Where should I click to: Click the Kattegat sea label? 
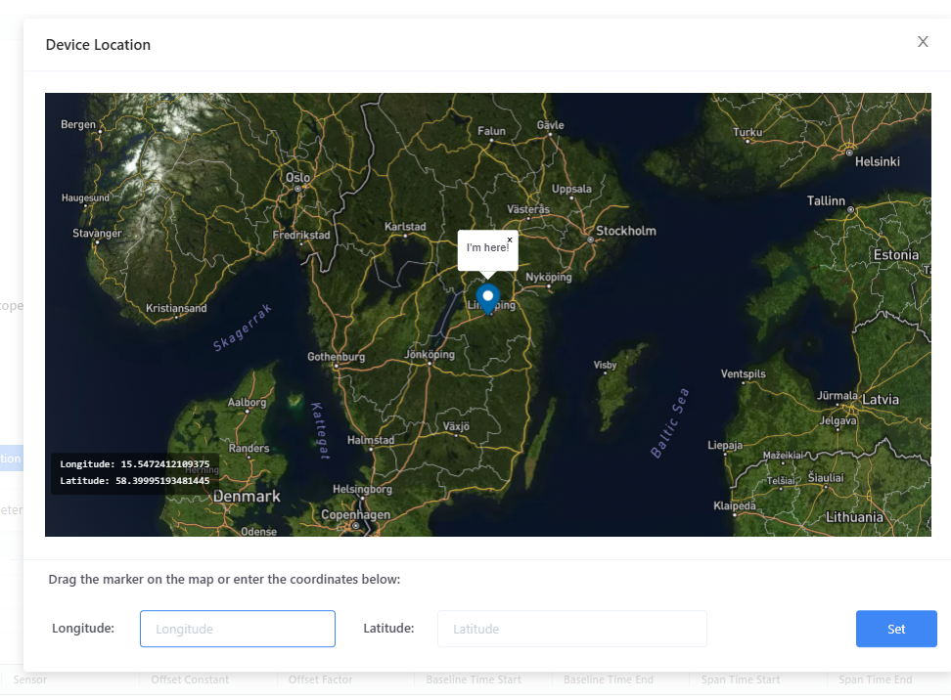[320, 431]
